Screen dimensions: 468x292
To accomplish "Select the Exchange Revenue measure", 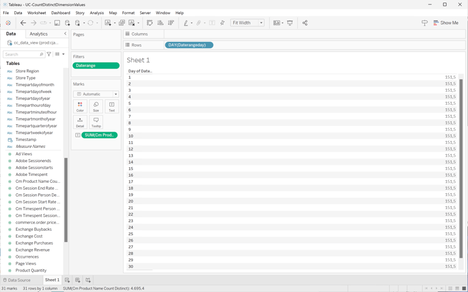I will 32,250.
